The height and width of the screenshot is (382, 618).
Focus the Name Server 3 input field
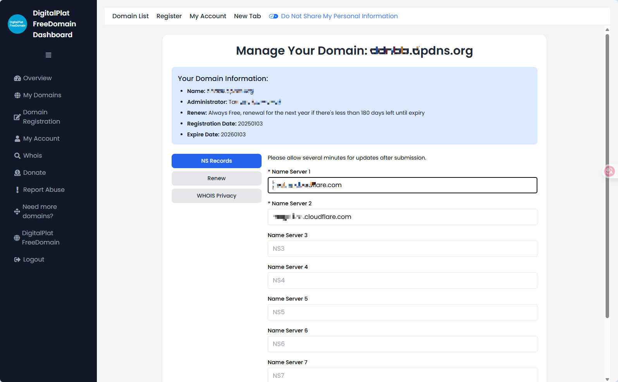click(x=403, y=249)
